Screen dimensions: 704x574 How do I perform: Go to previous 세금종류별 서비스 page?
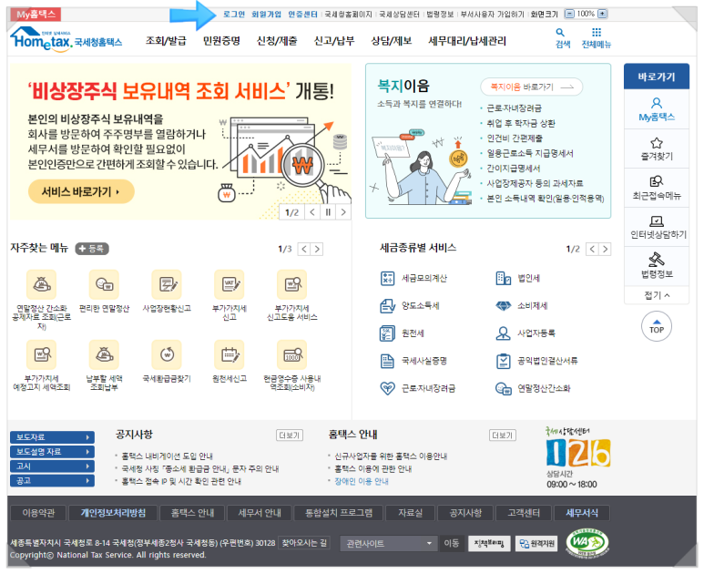pos(593,250)
